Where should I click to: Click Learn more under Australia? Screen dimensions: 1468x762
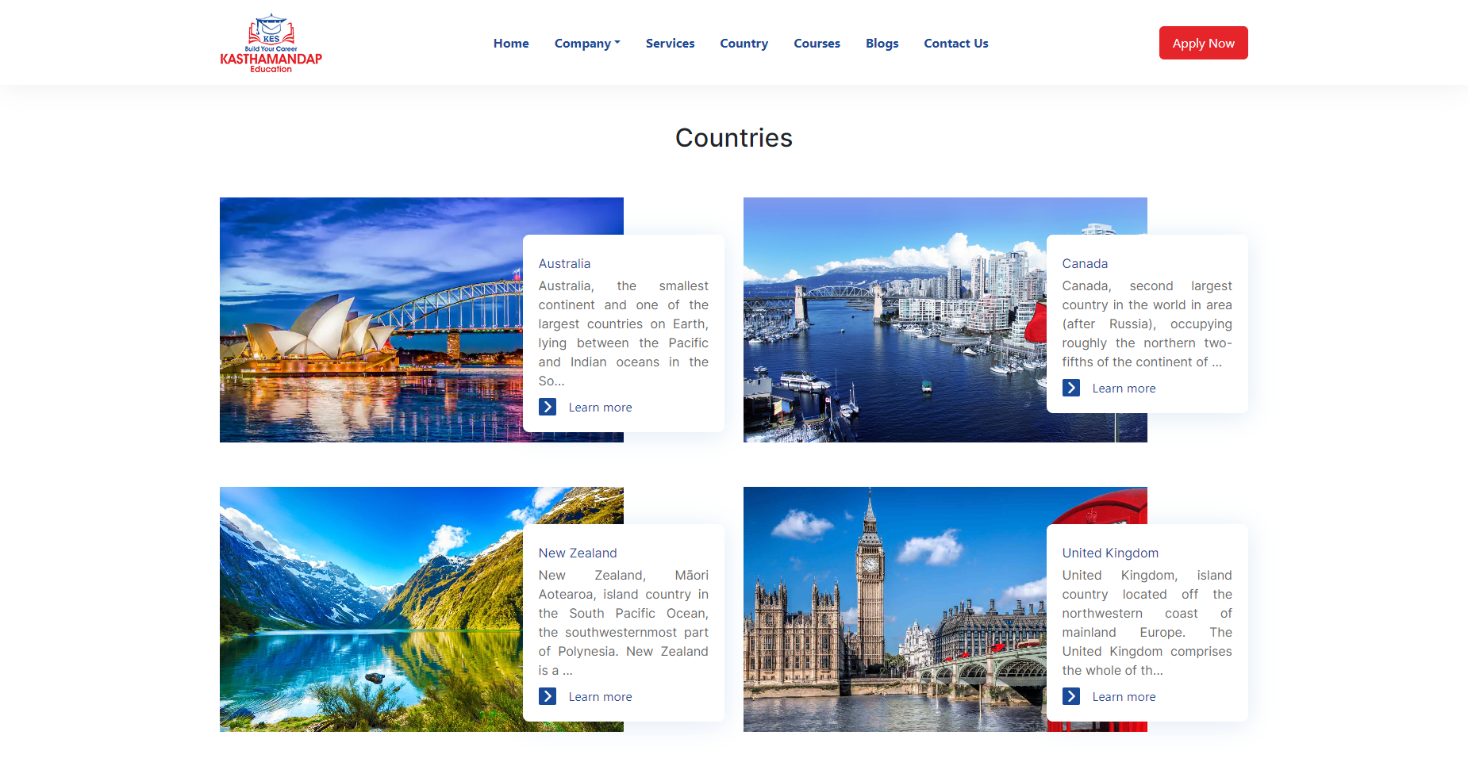pyautogui.click(x=600, y=407)
